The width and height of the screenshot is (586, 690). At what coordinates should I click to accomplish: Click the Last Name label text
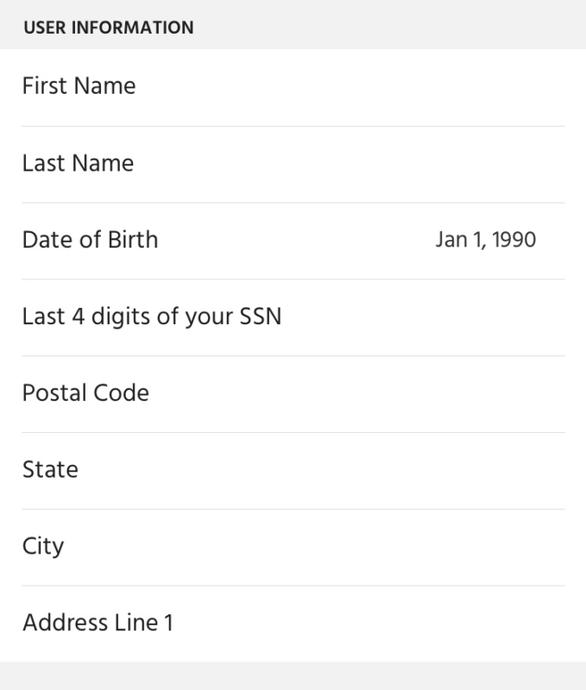click(78, 163)
